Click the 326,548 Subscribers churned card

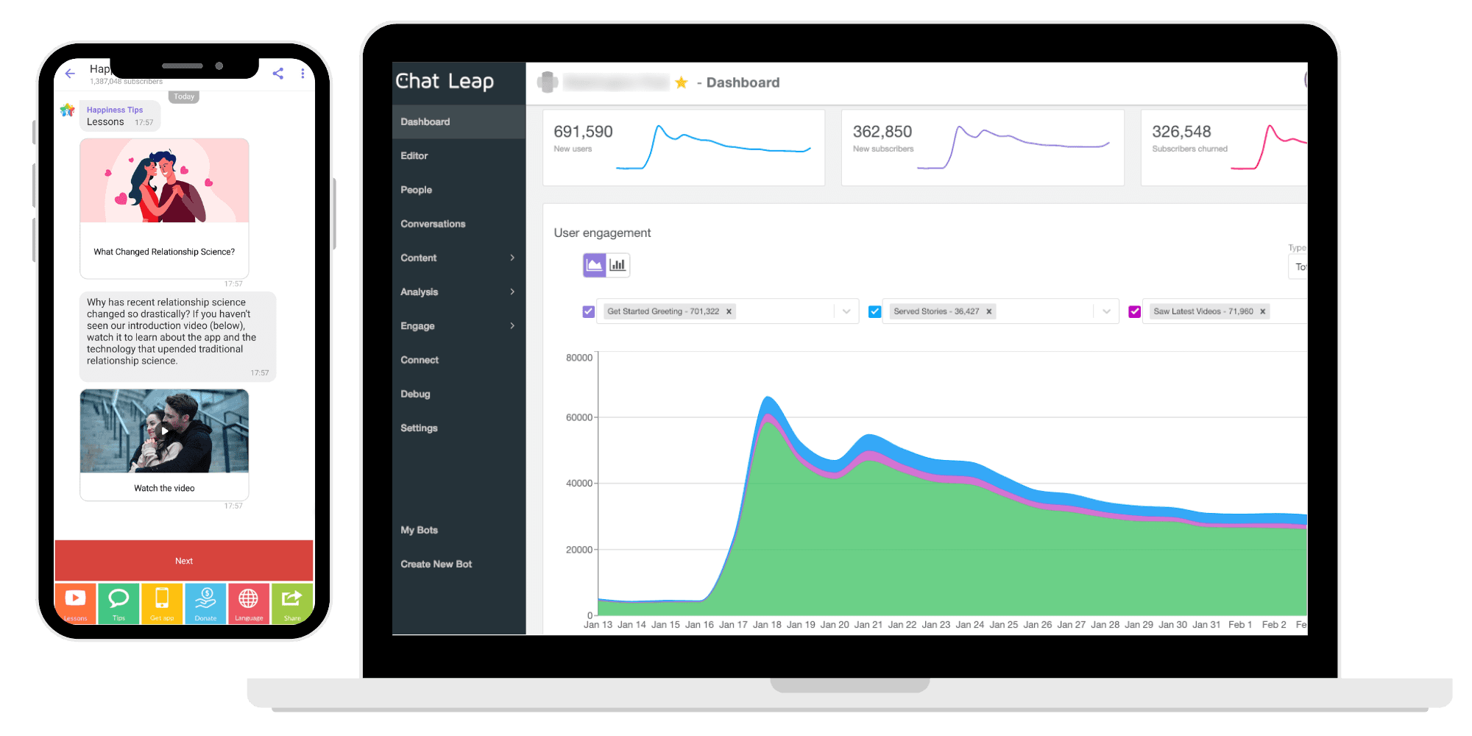(x=1224, y=147)
